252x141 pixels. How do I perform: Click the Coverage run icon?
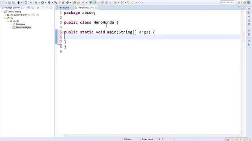(49, 2)
